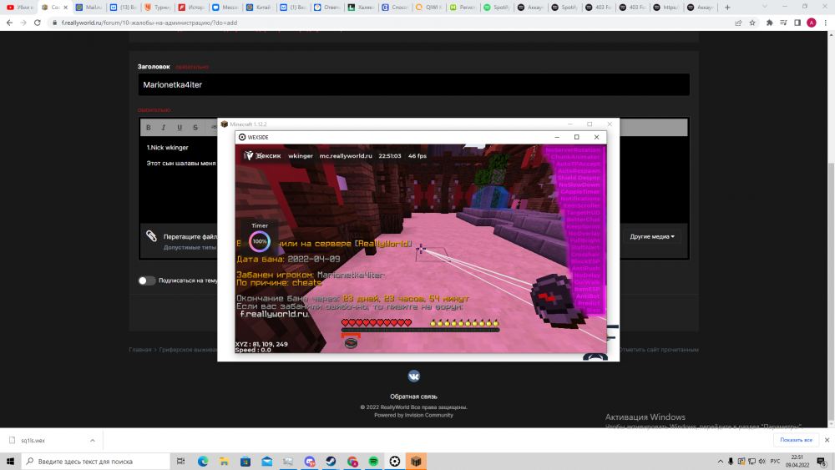This screenshot has width=835, height=470.
Task: Open the Invision Community link
Action: (x=428, y=415)
